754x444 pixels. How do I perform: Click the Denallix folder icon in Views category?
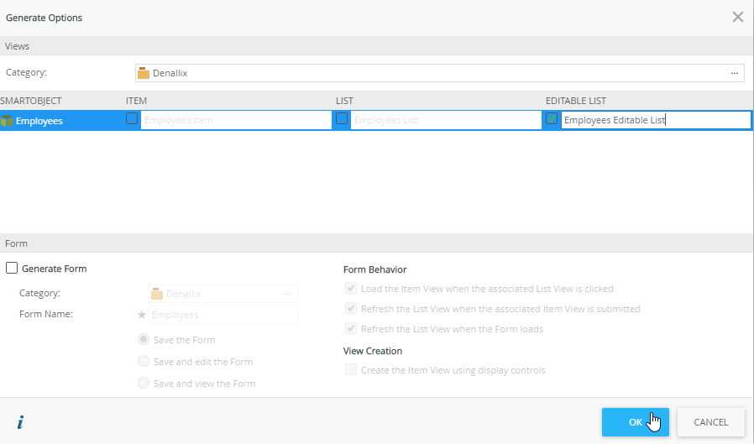pyautogui.click(x=144, y=73)
